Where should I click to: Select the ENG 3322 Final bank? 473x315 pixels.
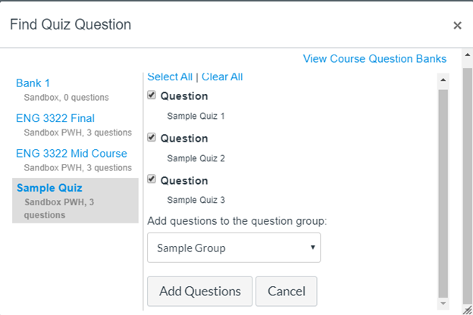tap(55, 118)
